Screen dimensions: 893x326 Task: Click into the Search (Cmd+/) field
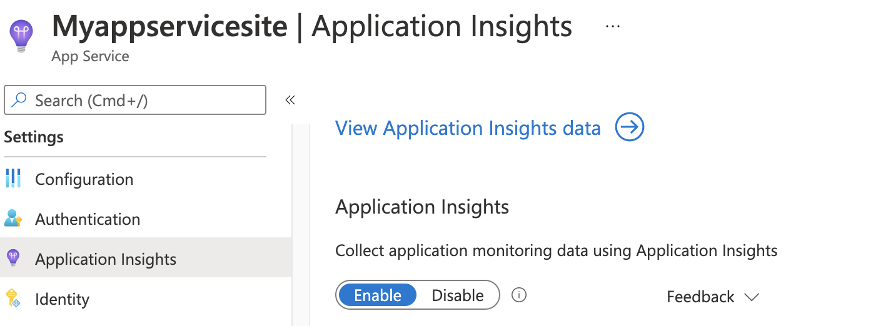[x=144, y=101]
